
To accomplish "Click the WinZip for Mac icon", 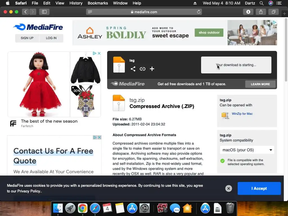I will click(x=225, y=116).
